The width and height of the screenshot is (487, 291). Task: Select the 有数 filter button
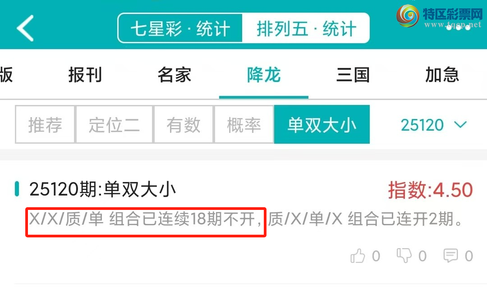(183, 124)
